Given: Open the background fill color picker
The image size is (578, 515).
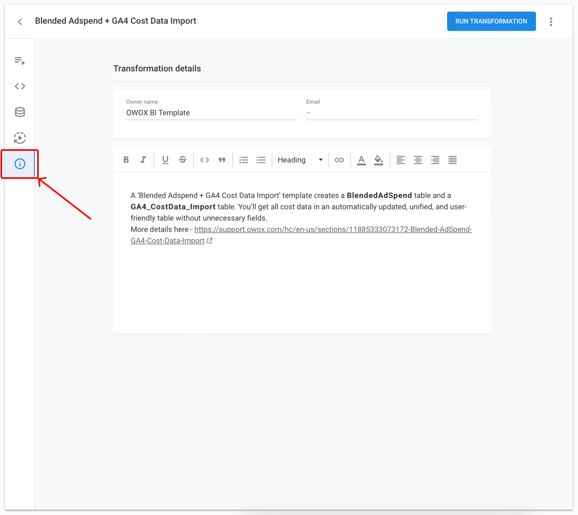Looking at the screenshot, I should click(x=379, y=160).
